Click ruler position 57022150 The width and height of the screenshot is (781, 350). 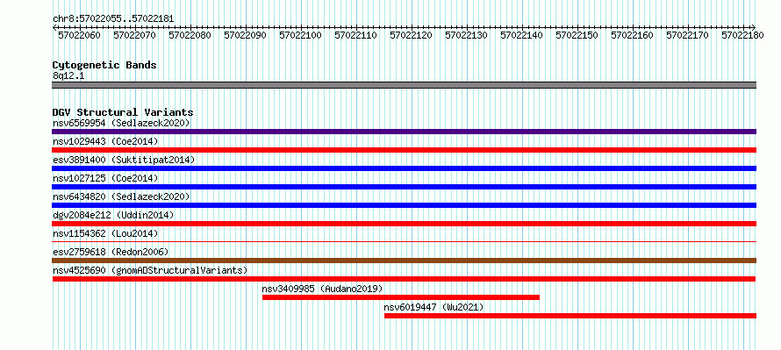[577, 35]
